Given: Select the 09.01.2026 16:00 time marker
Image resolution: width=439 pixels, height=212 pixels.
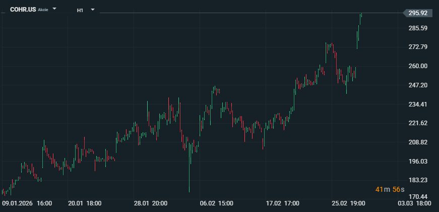Looking at the screenshot, I should click(27, 203).
